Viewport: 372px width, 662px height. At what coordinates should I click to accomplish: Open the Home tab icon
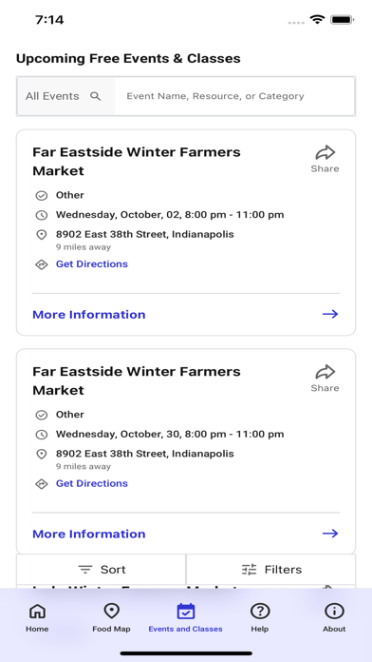coord(37,611)
